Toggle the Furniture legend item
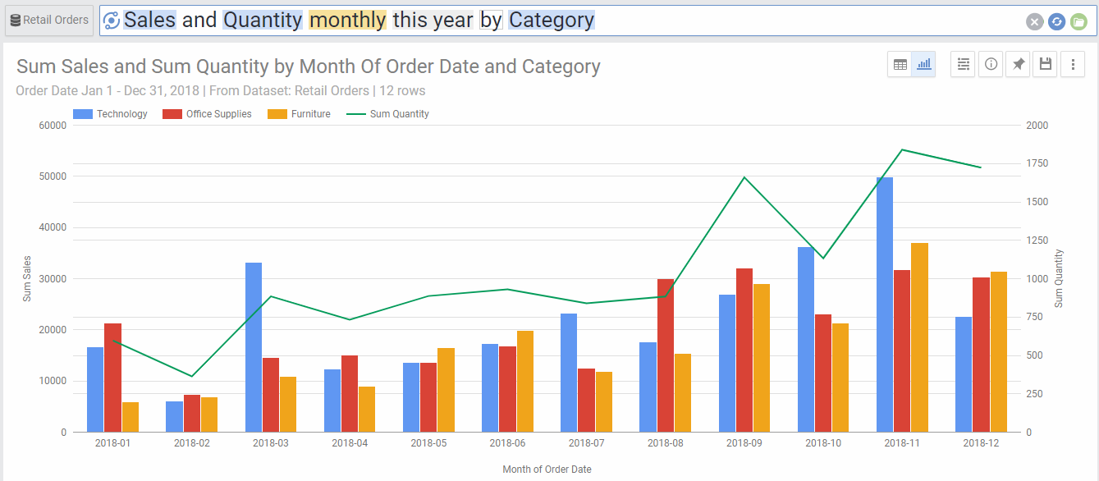 tap(300, 114)
